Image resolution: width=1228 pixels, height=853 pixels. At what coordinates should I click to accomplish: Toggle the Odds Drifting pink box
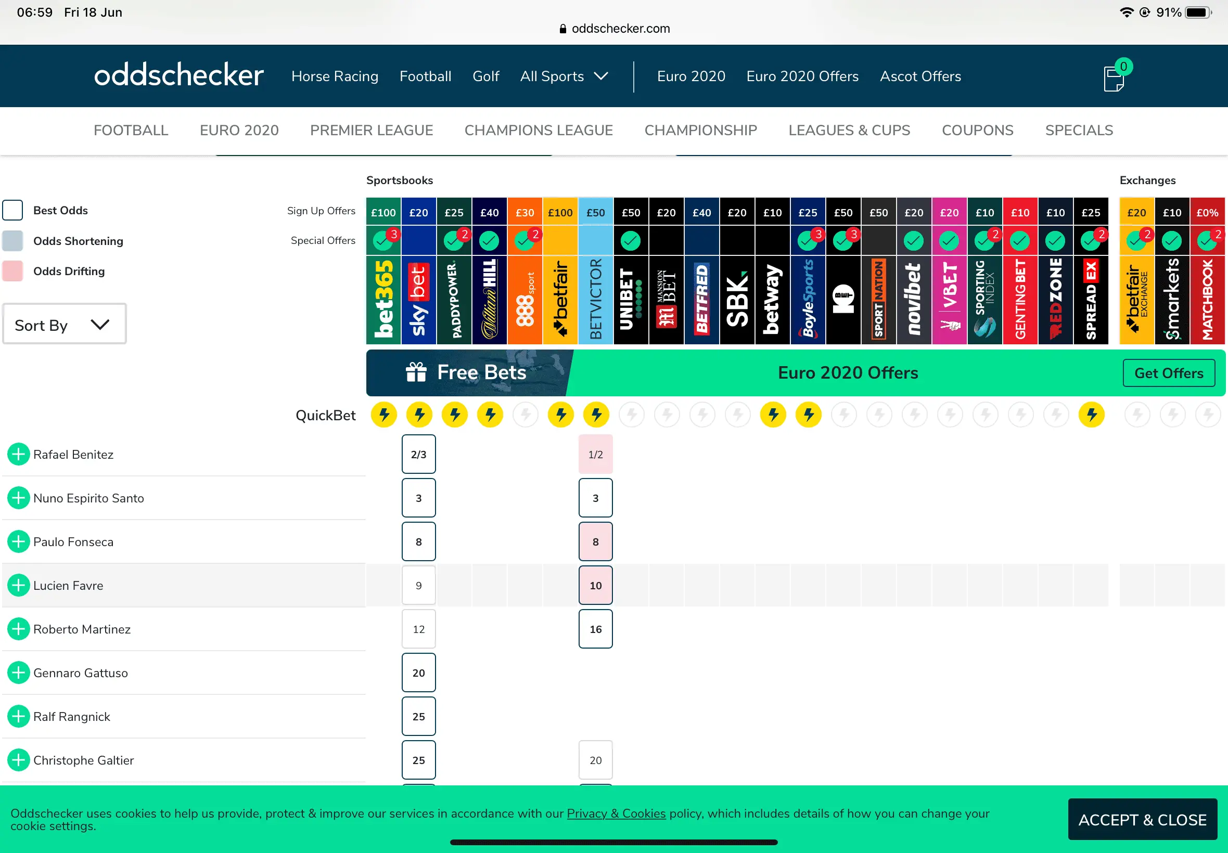coord(12,271)
